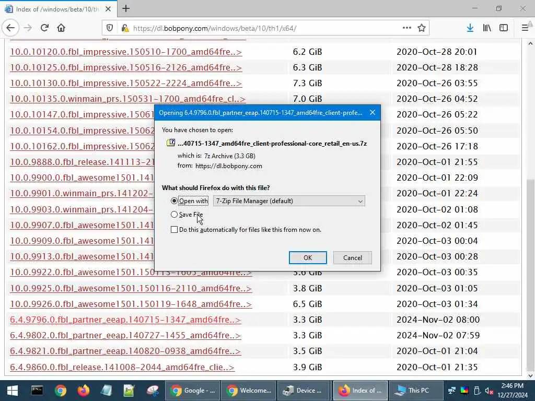The width and height of the screenshot is (535, 401).
Task: Confirm the download with OK
Action: 308,258
